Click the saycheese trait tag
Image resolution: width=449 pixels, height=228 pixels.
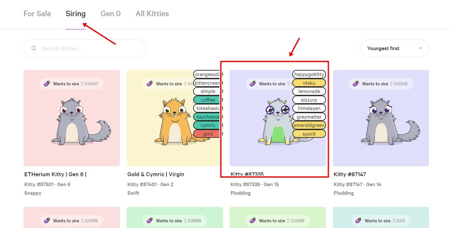tap(208, 117)
